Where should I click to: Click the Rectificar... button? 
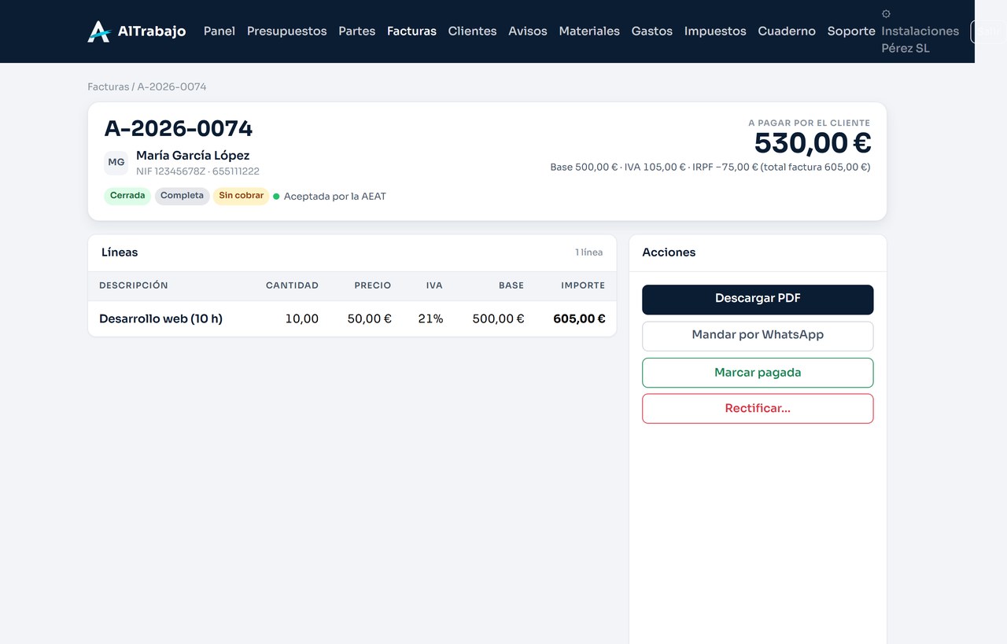tap(758, 409)
